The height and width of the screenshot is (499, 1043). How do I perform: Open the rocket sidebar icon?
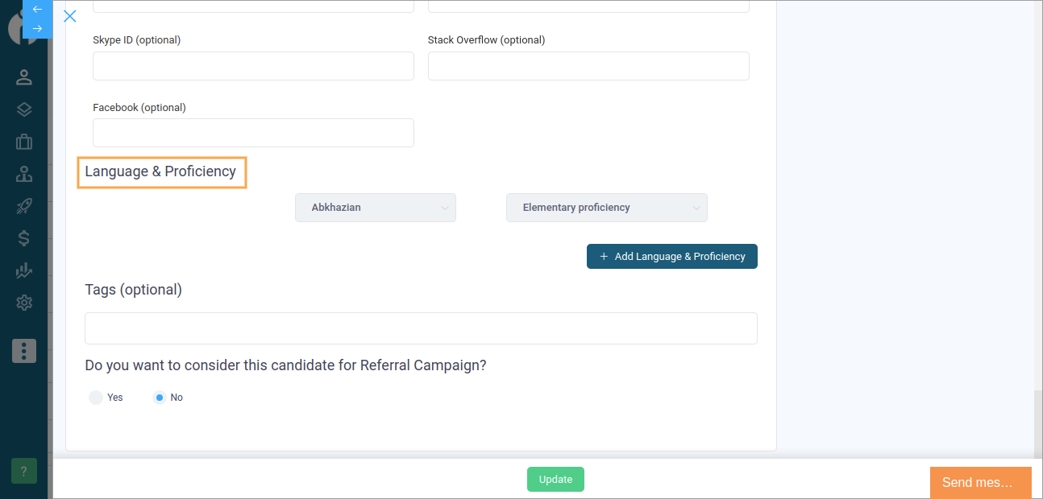pos(24,206)
